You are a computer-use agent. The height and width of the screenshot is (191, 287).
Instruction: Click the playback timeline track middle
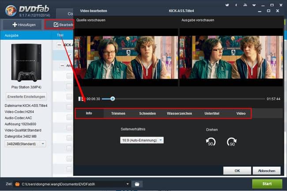[x=183, y=99]
